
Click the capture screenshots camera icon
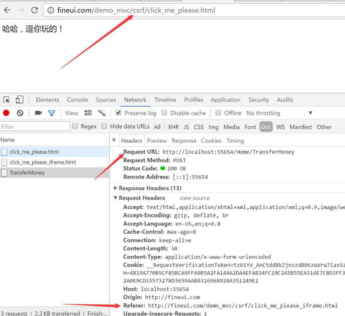coord(38,113)
